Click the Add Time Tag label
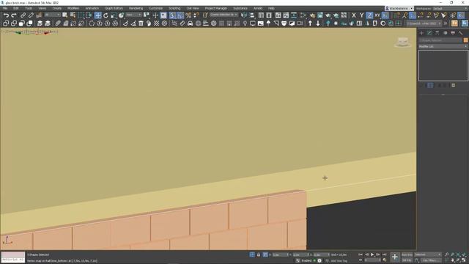This screenshot has width=469, height=264. 339,261
